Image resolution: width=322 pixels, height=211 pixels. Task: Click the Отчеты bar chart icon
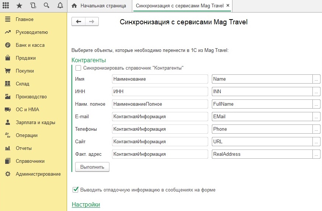point(8,148)
